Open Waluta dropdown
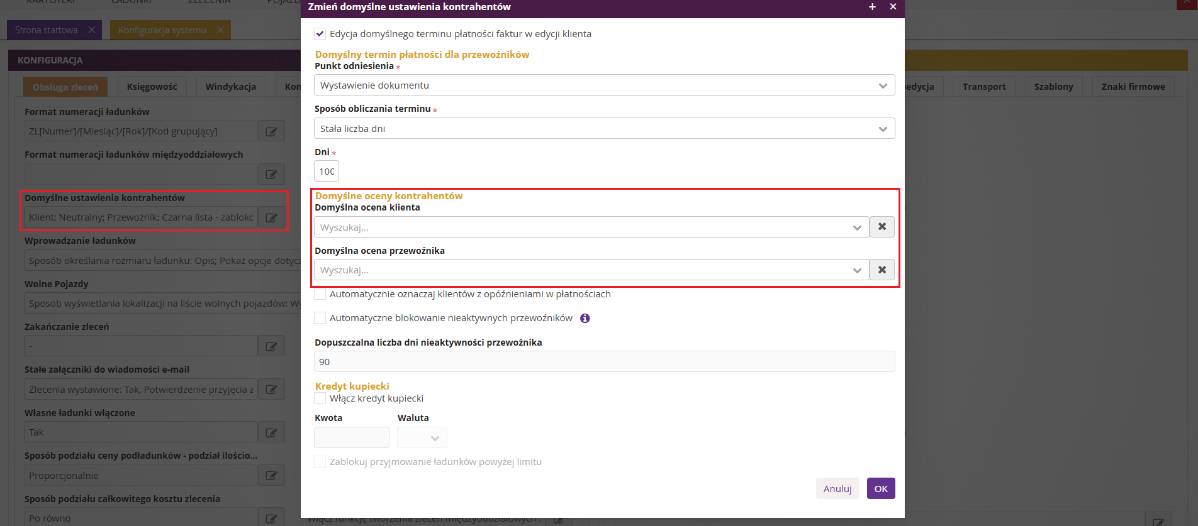The image size is (1198, 526). click(422, 437)
